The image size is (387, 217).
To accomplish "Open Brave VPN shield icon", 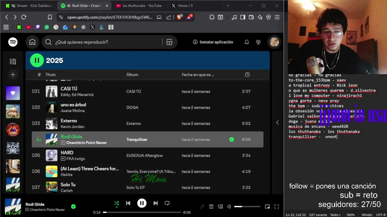I will 268,17.
